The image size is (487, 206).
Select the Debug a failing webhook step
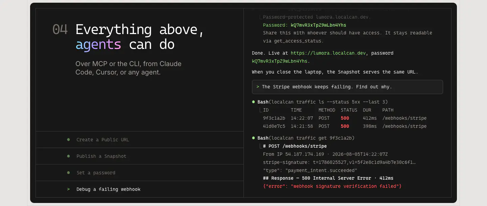(x=139, y=189)
